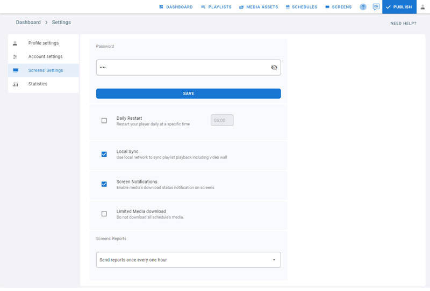
Task: Click the Publish button
Action: point(399,7)
